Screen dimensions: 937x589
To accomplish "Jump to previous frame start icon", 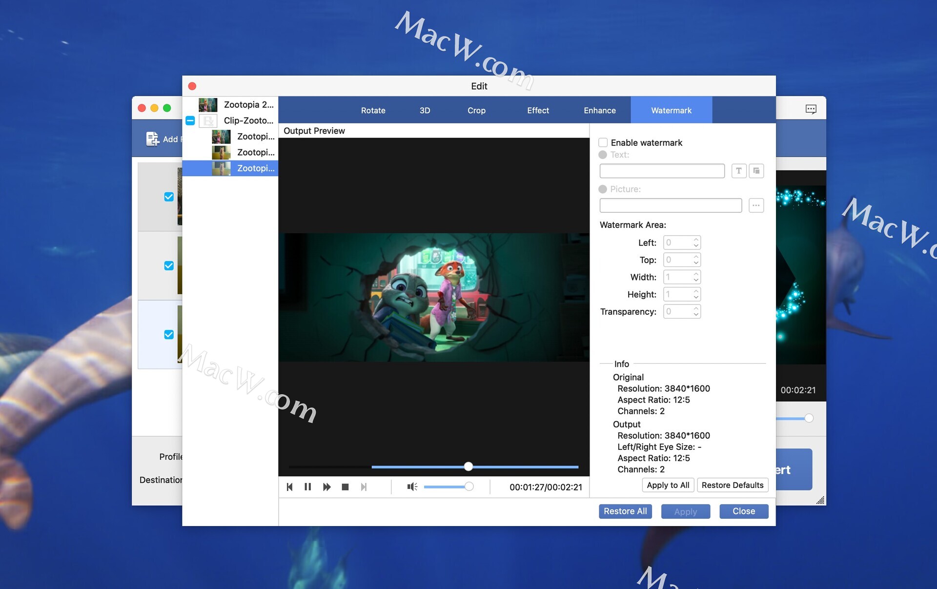I will (x=289, y=487).
